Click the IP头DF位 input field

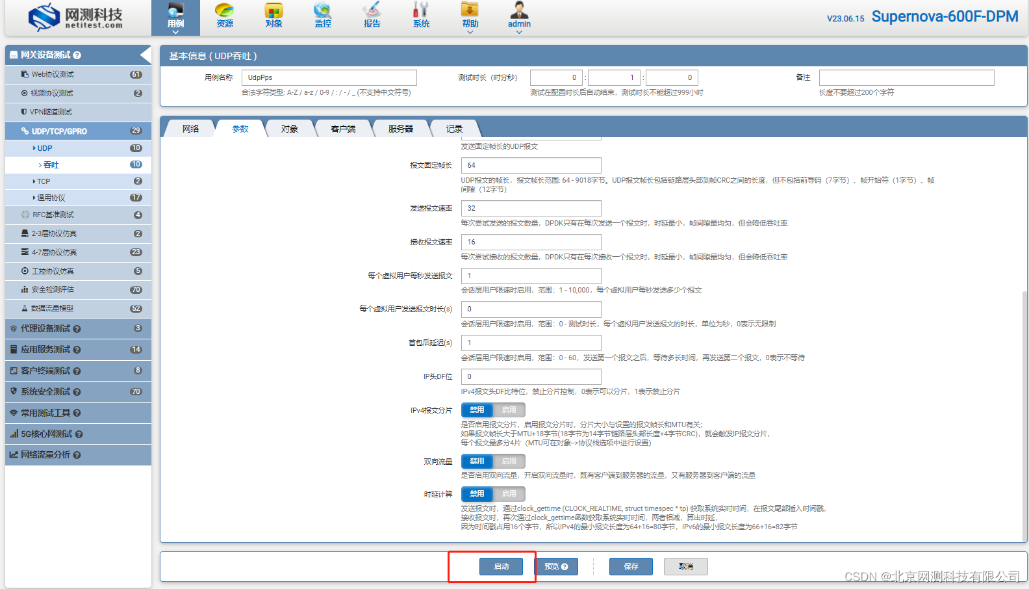tap(531, 376)
